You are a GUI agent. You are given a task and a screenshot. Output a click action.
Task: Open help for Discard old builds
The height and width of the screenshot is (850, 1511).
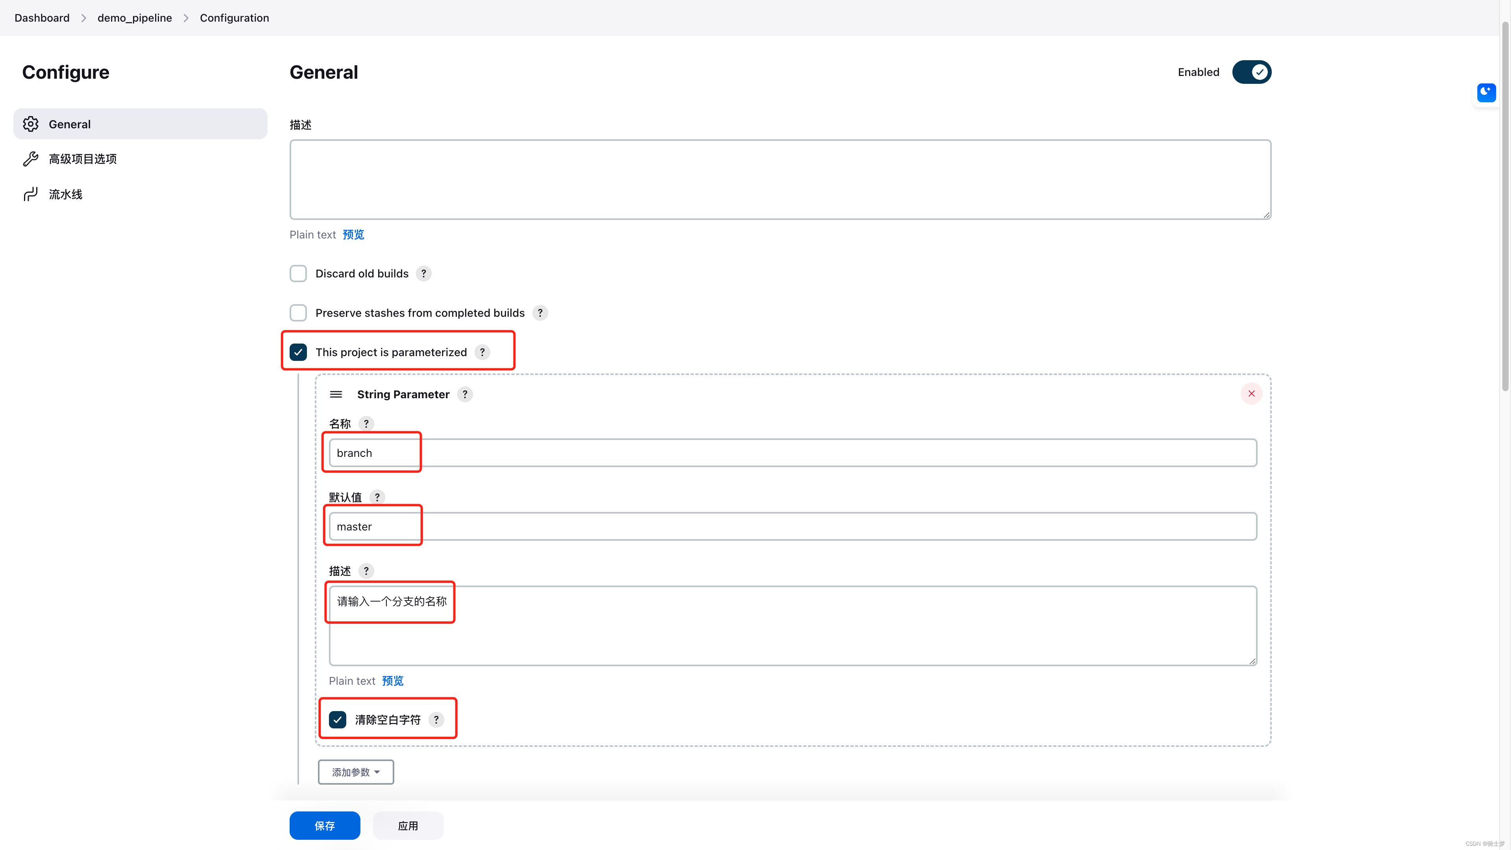[x=423, y=273]
